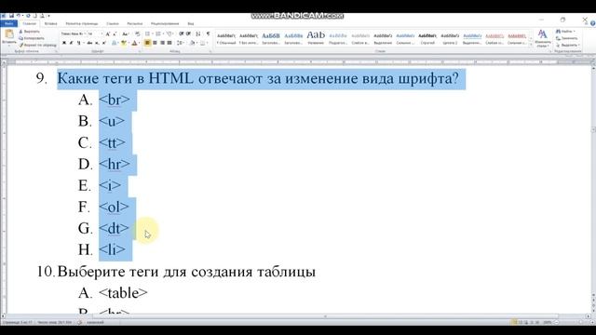The width and height of the screenshot is (596, 335).
Task: Click the page count indicator in status bar
Action: pos(17,322)
